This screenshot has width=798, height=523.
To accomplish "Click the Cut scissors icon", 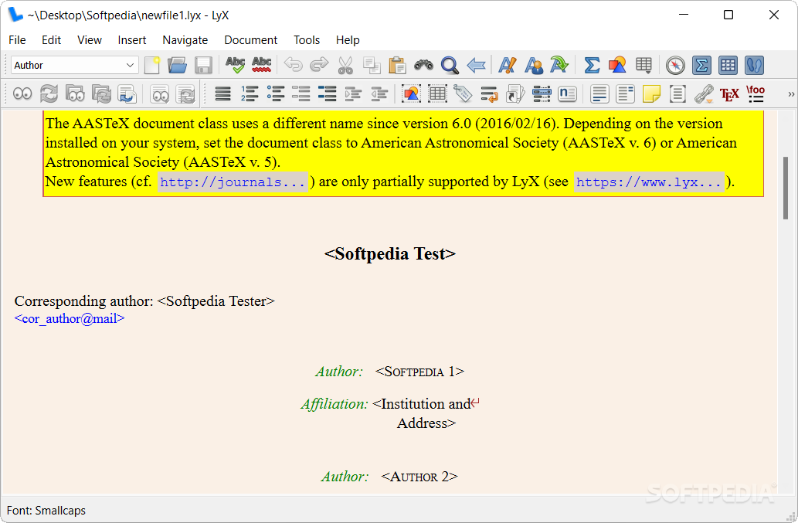I will click(345, 65).
